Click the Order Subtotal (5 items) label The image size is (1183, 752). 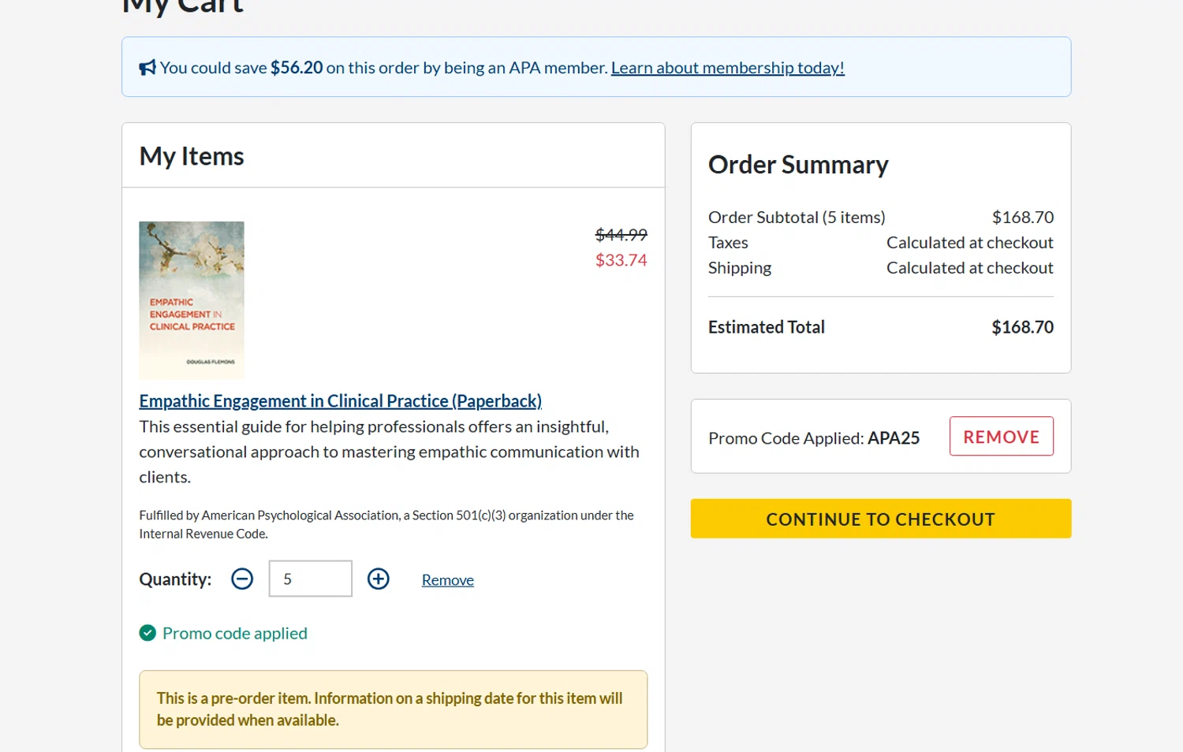(x=797, y=218)
